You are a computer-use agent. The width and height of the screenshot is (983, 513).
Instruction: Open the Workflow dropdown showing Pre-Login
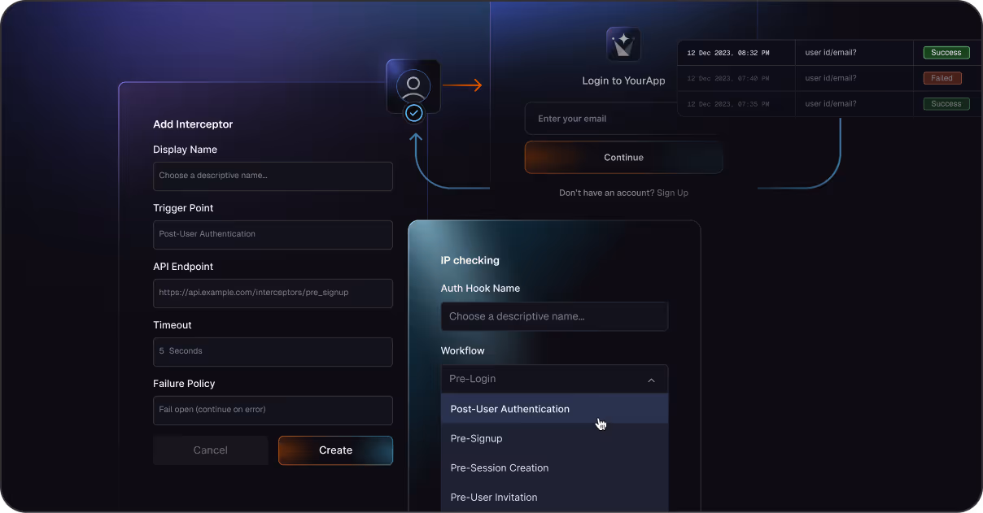click(x=554, y=379)
